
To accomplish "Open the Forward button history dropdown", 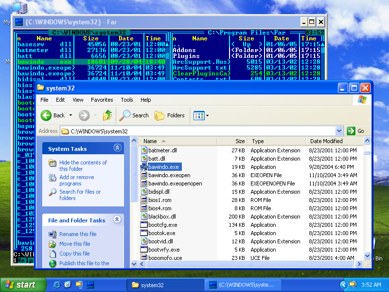I will 95,115.
